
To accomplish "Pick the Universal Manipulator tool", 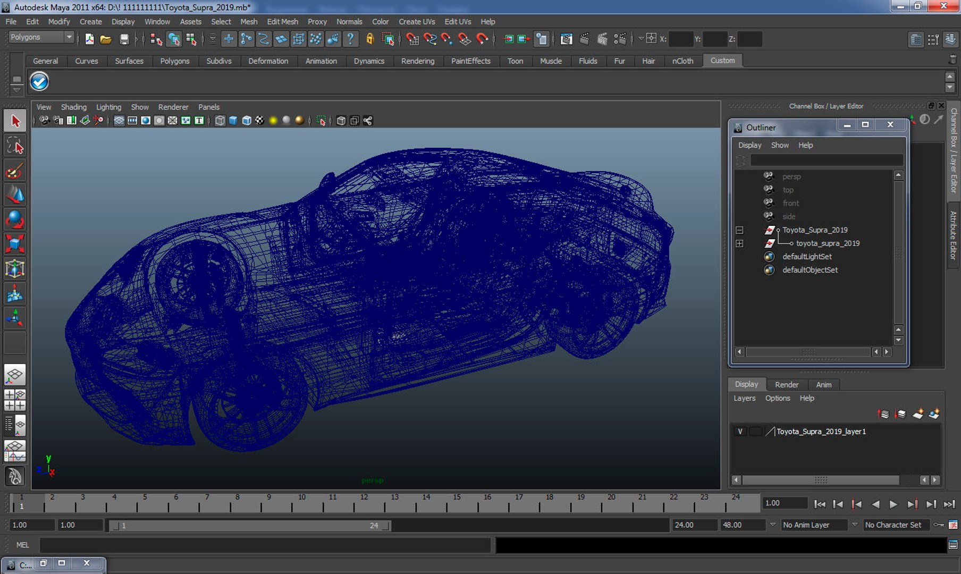I will pos(15,268).
